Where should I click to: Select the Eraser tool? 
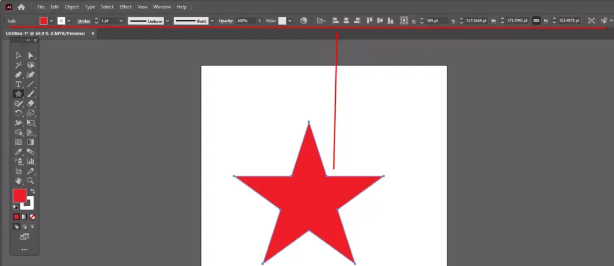pos(31,104)
